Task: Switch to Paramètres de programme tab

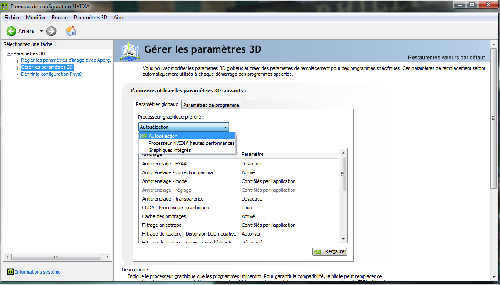Action: 211,105
